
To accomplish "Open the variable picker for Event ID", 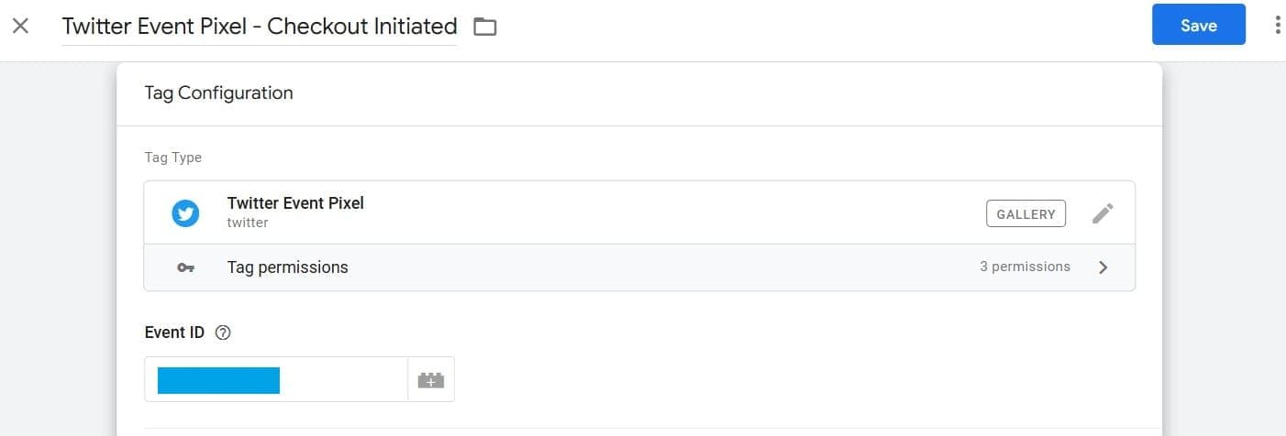I will tap(430, 379).
